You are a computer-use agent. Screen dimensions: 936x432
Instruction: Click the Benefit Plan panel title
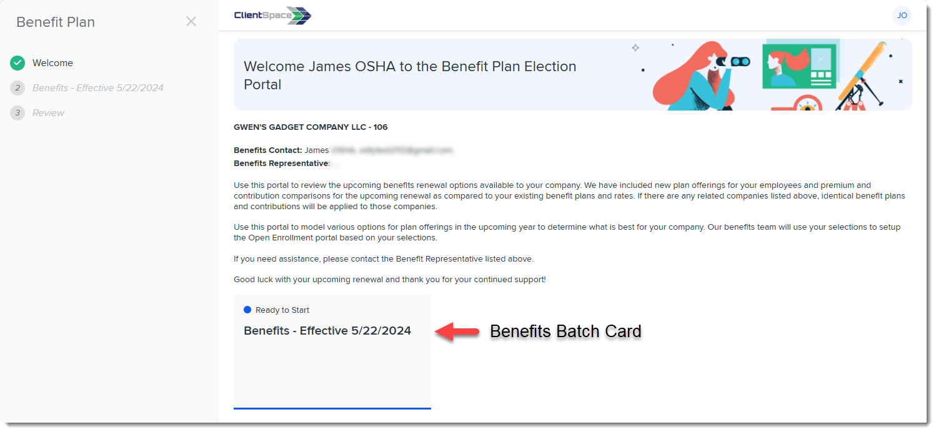[56, 22]
